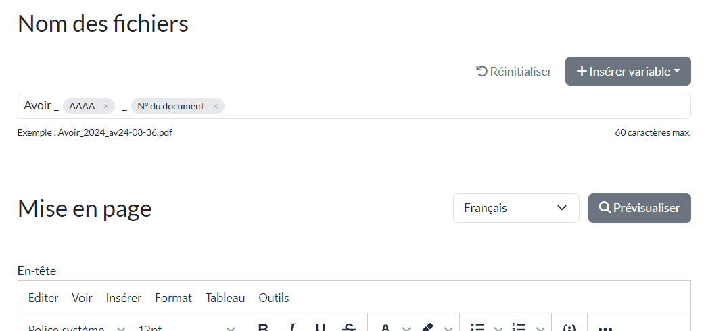The width and height of the screenshot is (727, 331).
Task: Toggle underline formatting
Action: [321, 328]
